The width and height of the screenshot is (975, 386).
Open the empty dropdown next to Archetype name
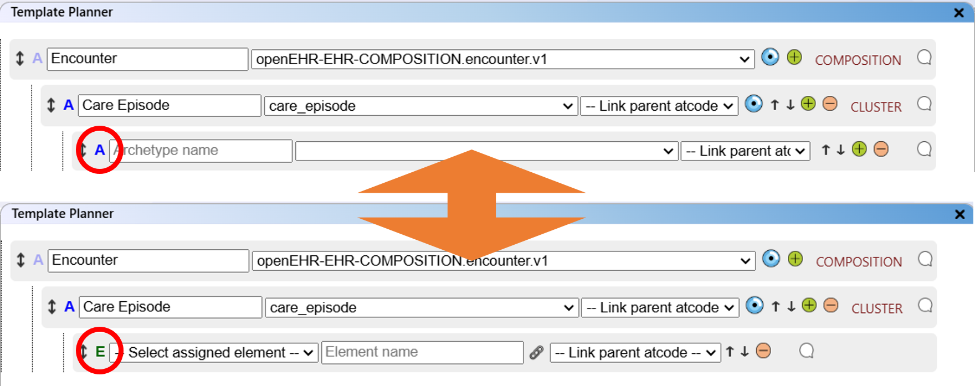(486, 151)
